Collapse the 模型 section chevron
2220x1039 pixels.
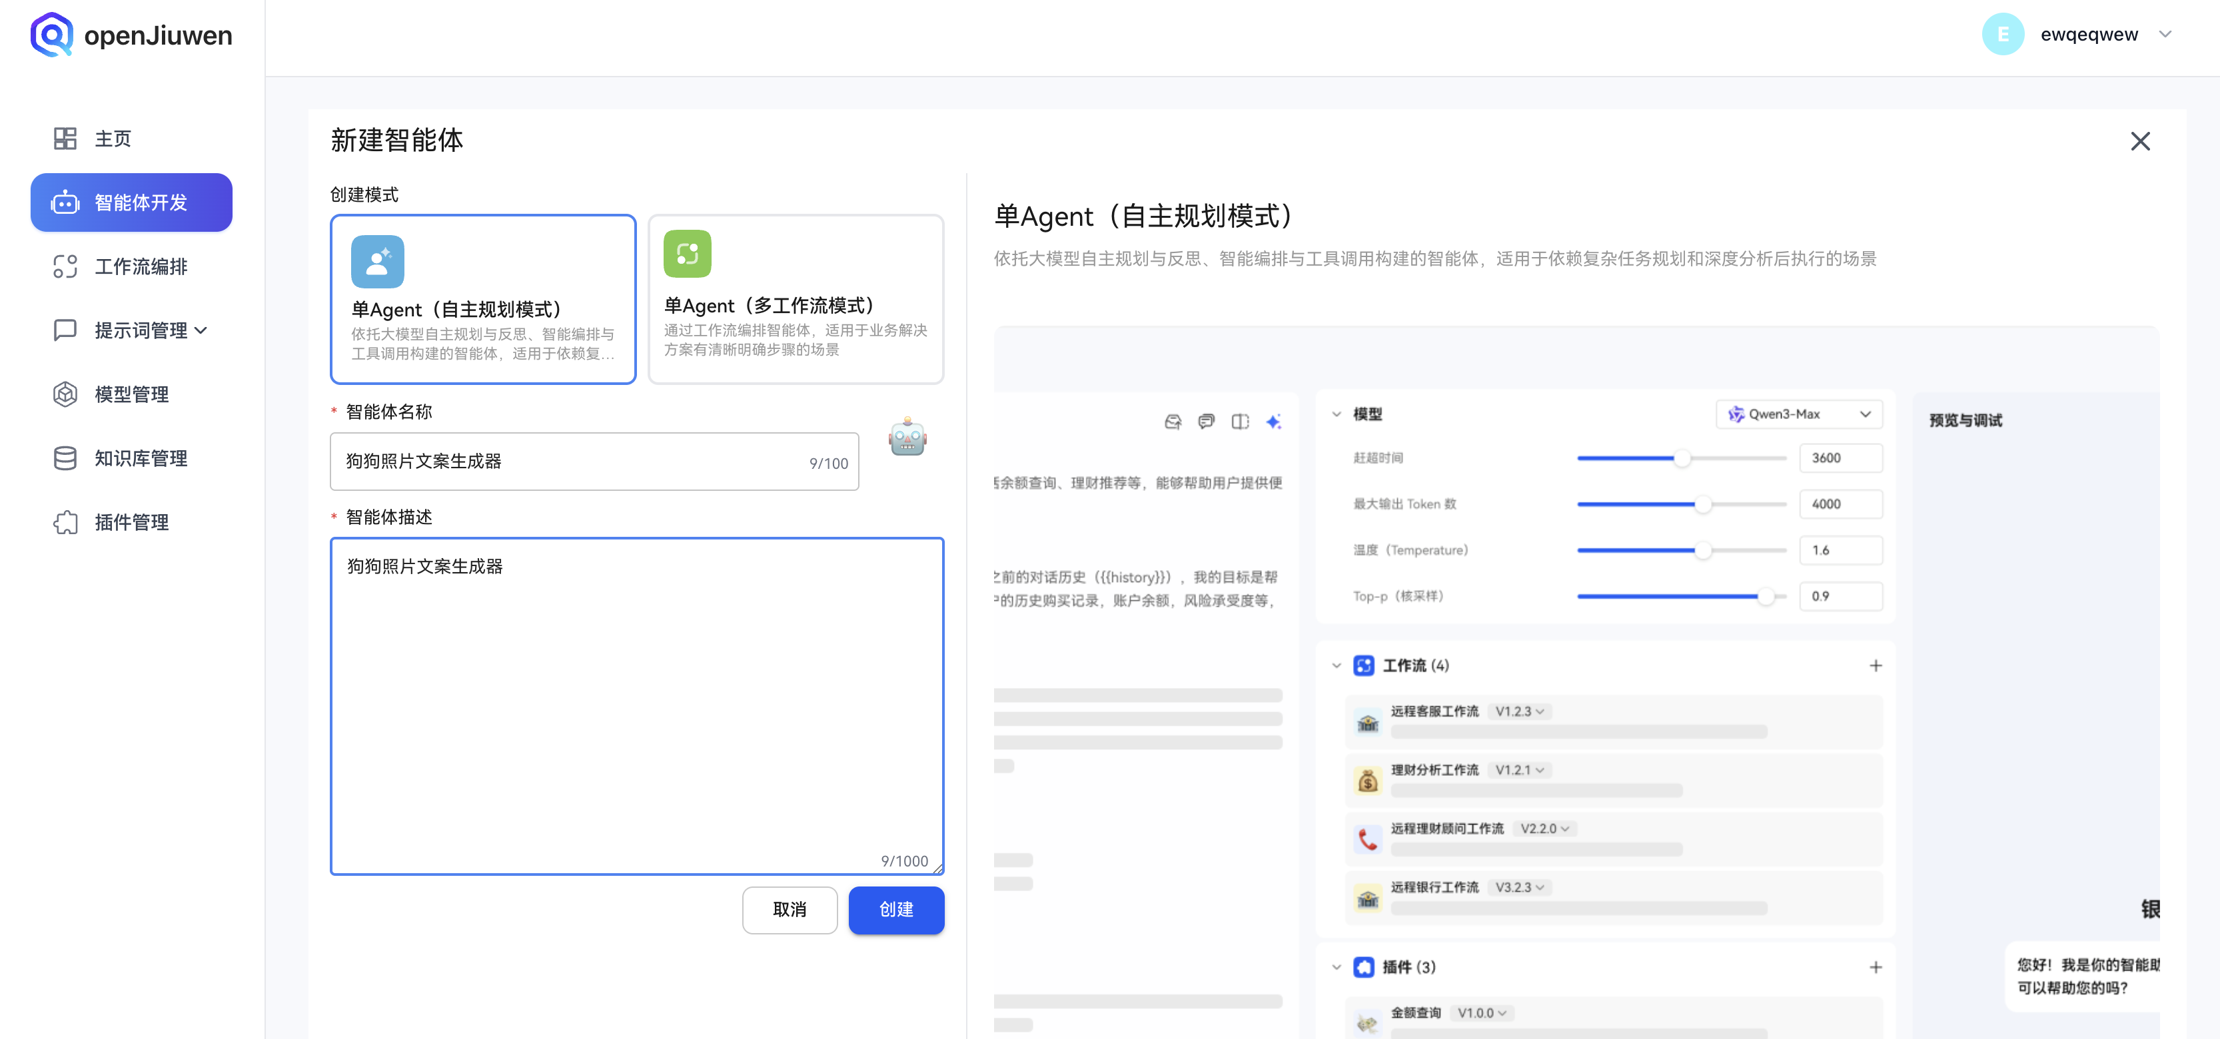pos(1337,414)
